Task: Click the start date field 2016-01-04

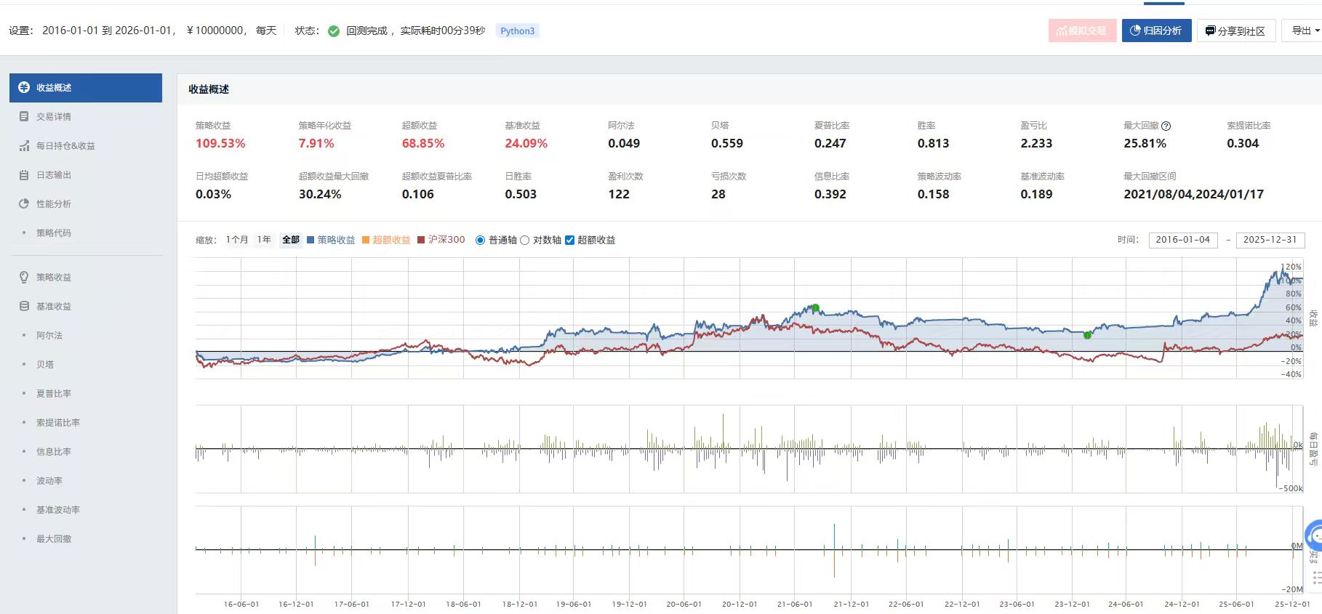Action: click(x=1182, y=240)
